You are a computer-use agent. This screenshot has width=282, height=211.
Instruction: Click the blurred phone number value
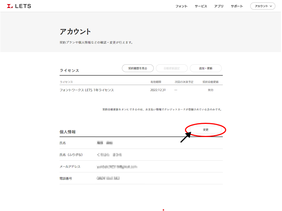coord(108,178)
